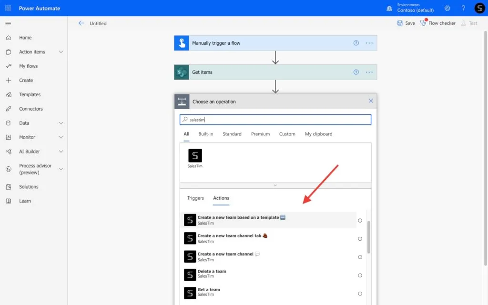This screenshot has height=305, width=488.
Task: Expand the AI Builder section chevron
Action: coord(61,152)
